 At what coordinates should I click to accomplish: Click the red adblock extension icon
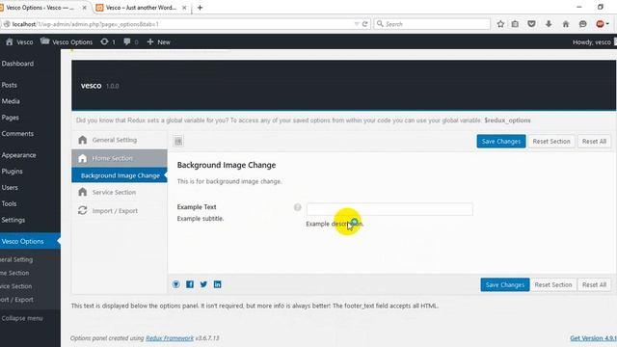click(x=600, y=24)
